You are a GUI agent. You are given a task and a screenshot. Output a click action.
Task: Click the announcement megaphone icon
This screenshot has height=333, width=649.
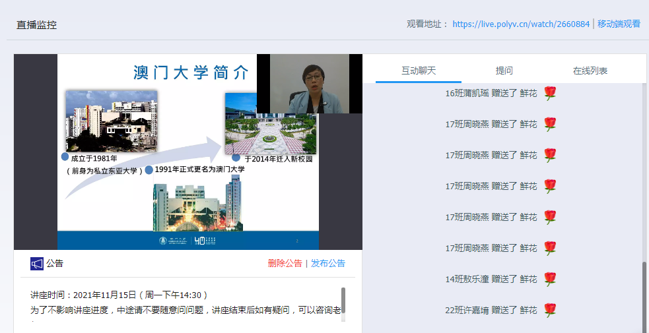click(x=37, y=264)
